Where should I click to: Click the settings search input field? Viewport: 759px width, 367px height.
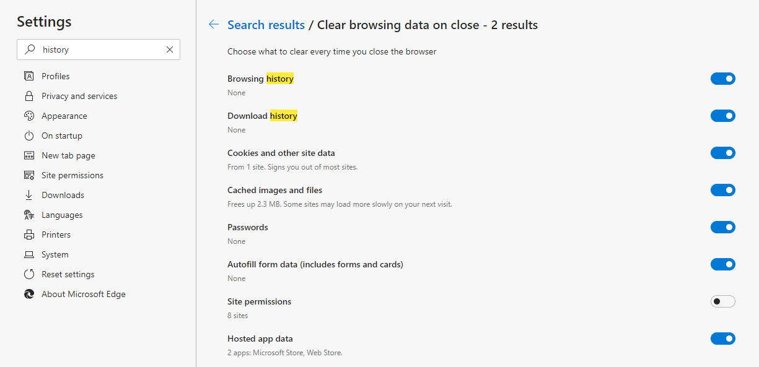(x=99, y=50)
